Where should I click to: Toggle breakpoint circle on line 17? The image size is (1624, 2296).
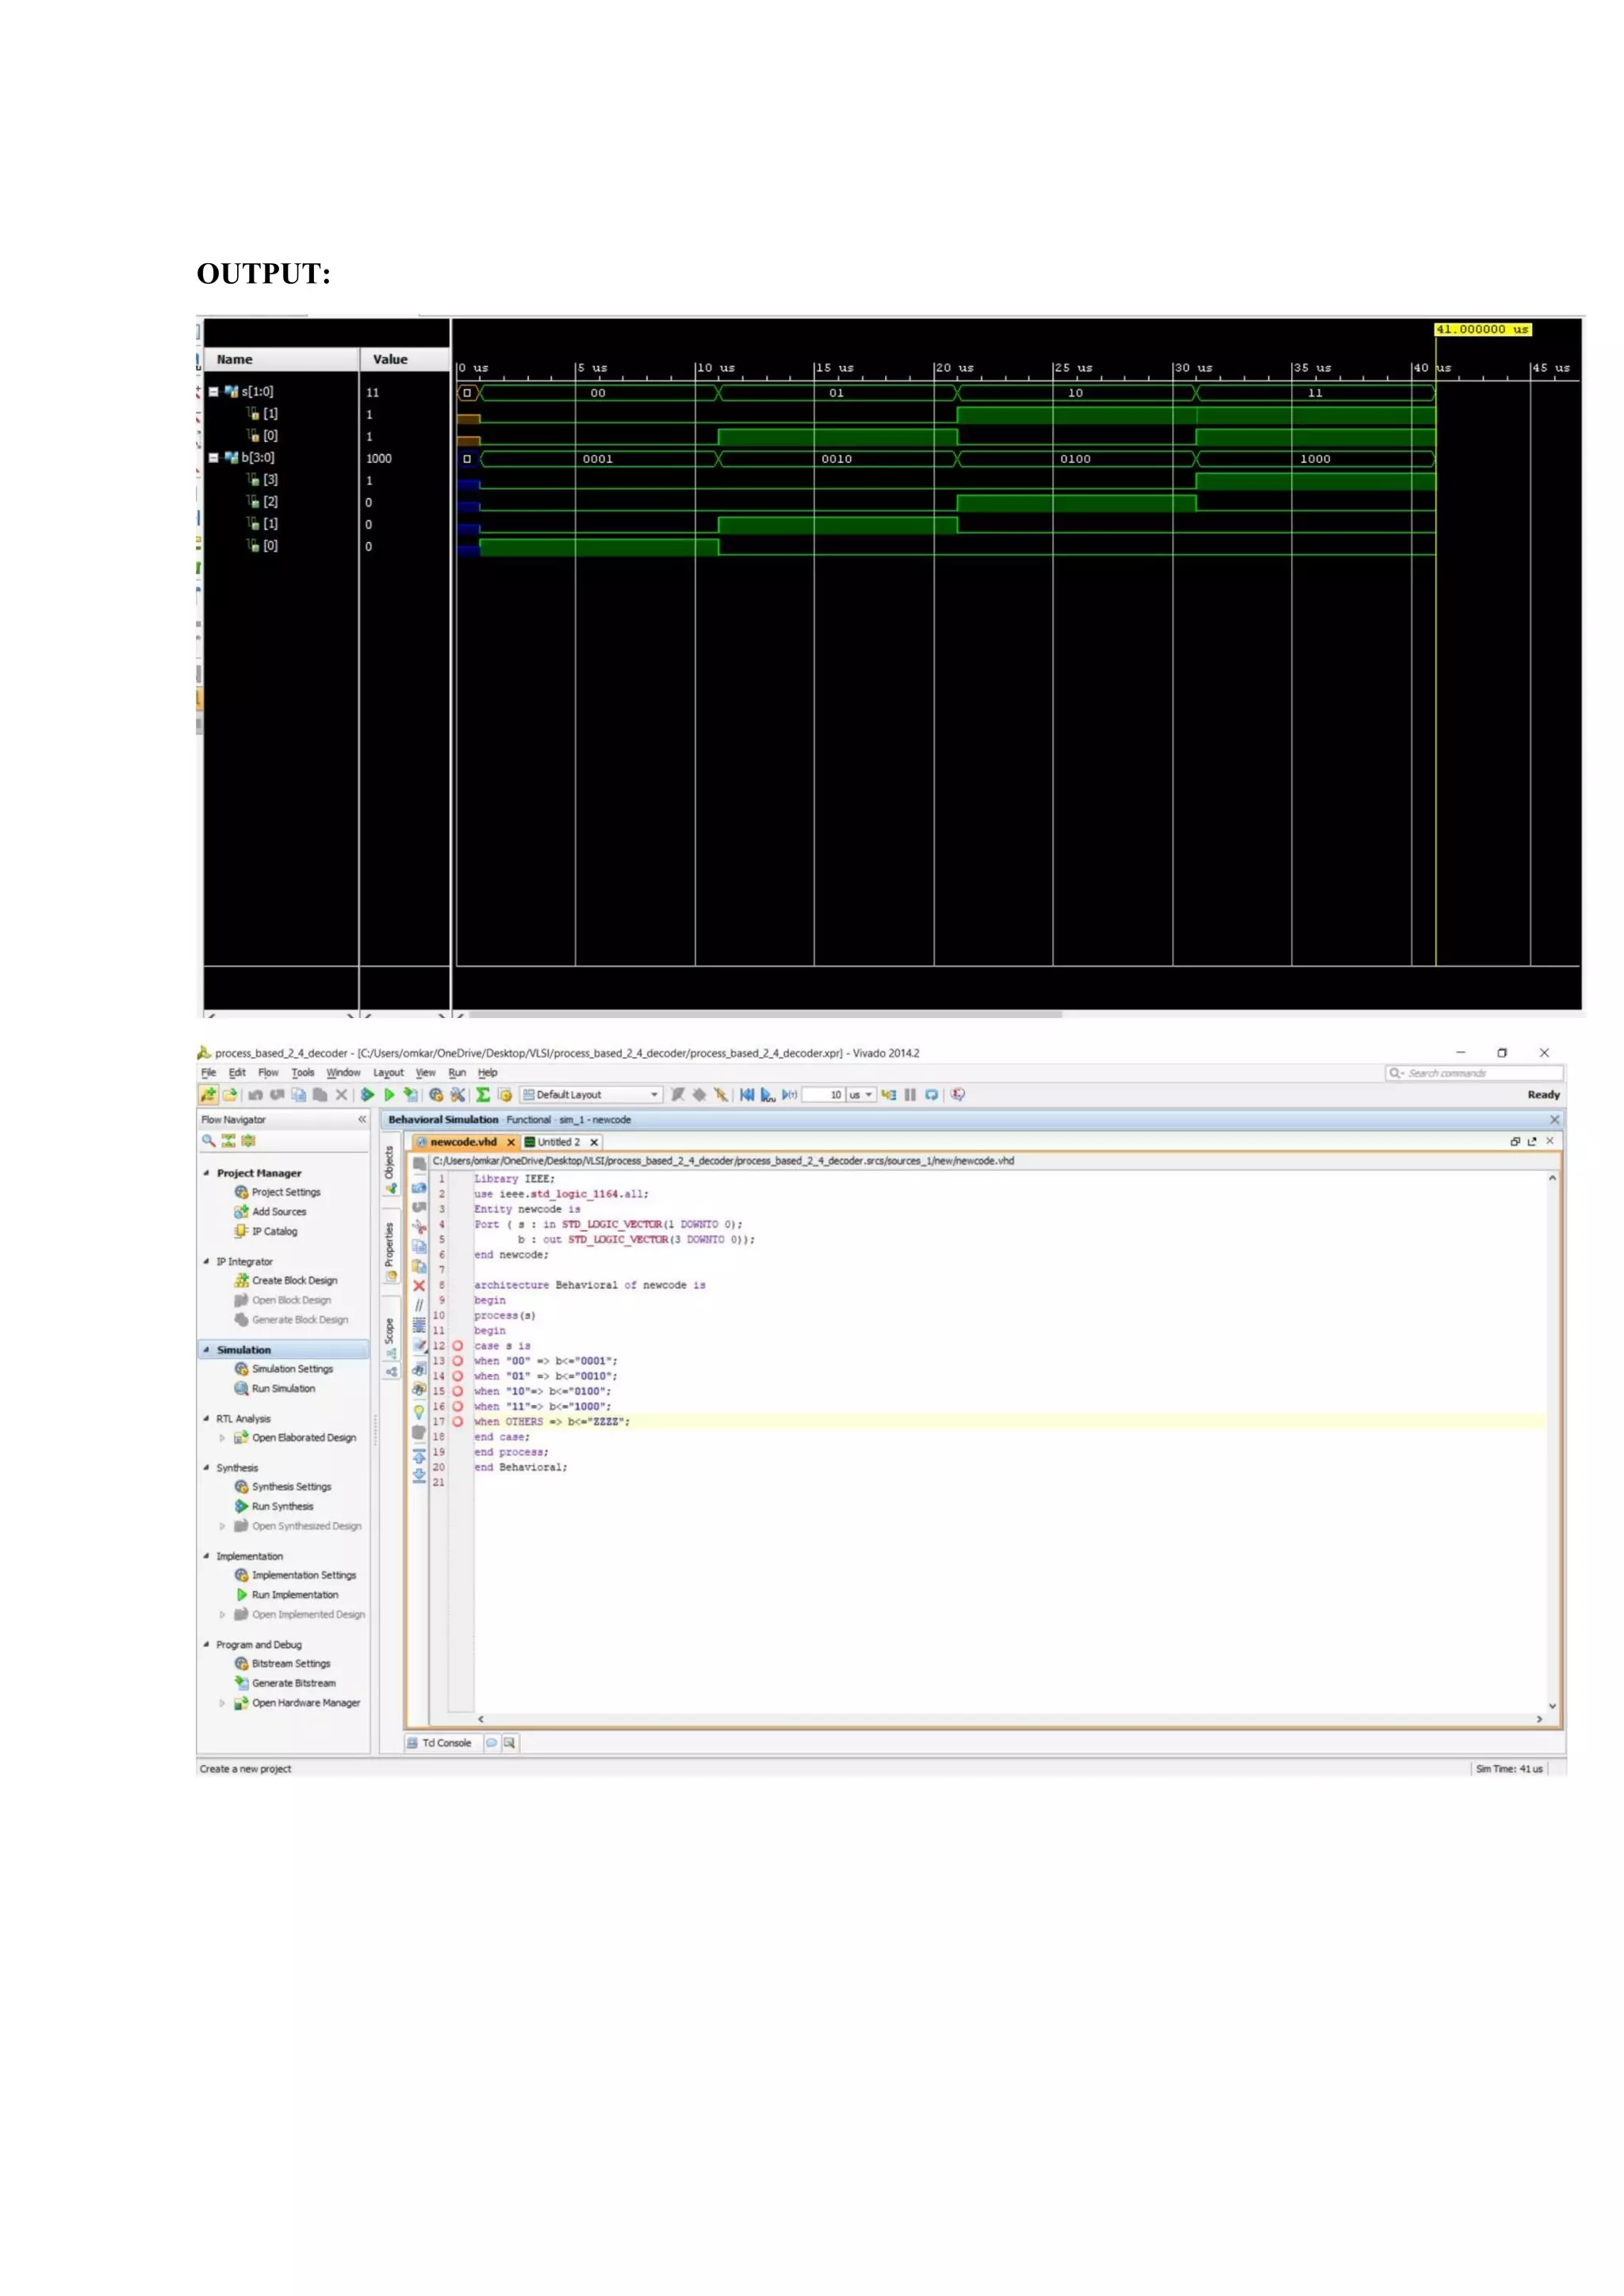pos(458,1422)
